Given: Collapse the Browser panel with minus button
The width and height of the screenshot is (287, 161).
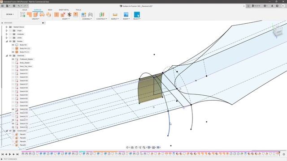Looking at the screenshot, I should pyautogui.click(x=2, y=23).
